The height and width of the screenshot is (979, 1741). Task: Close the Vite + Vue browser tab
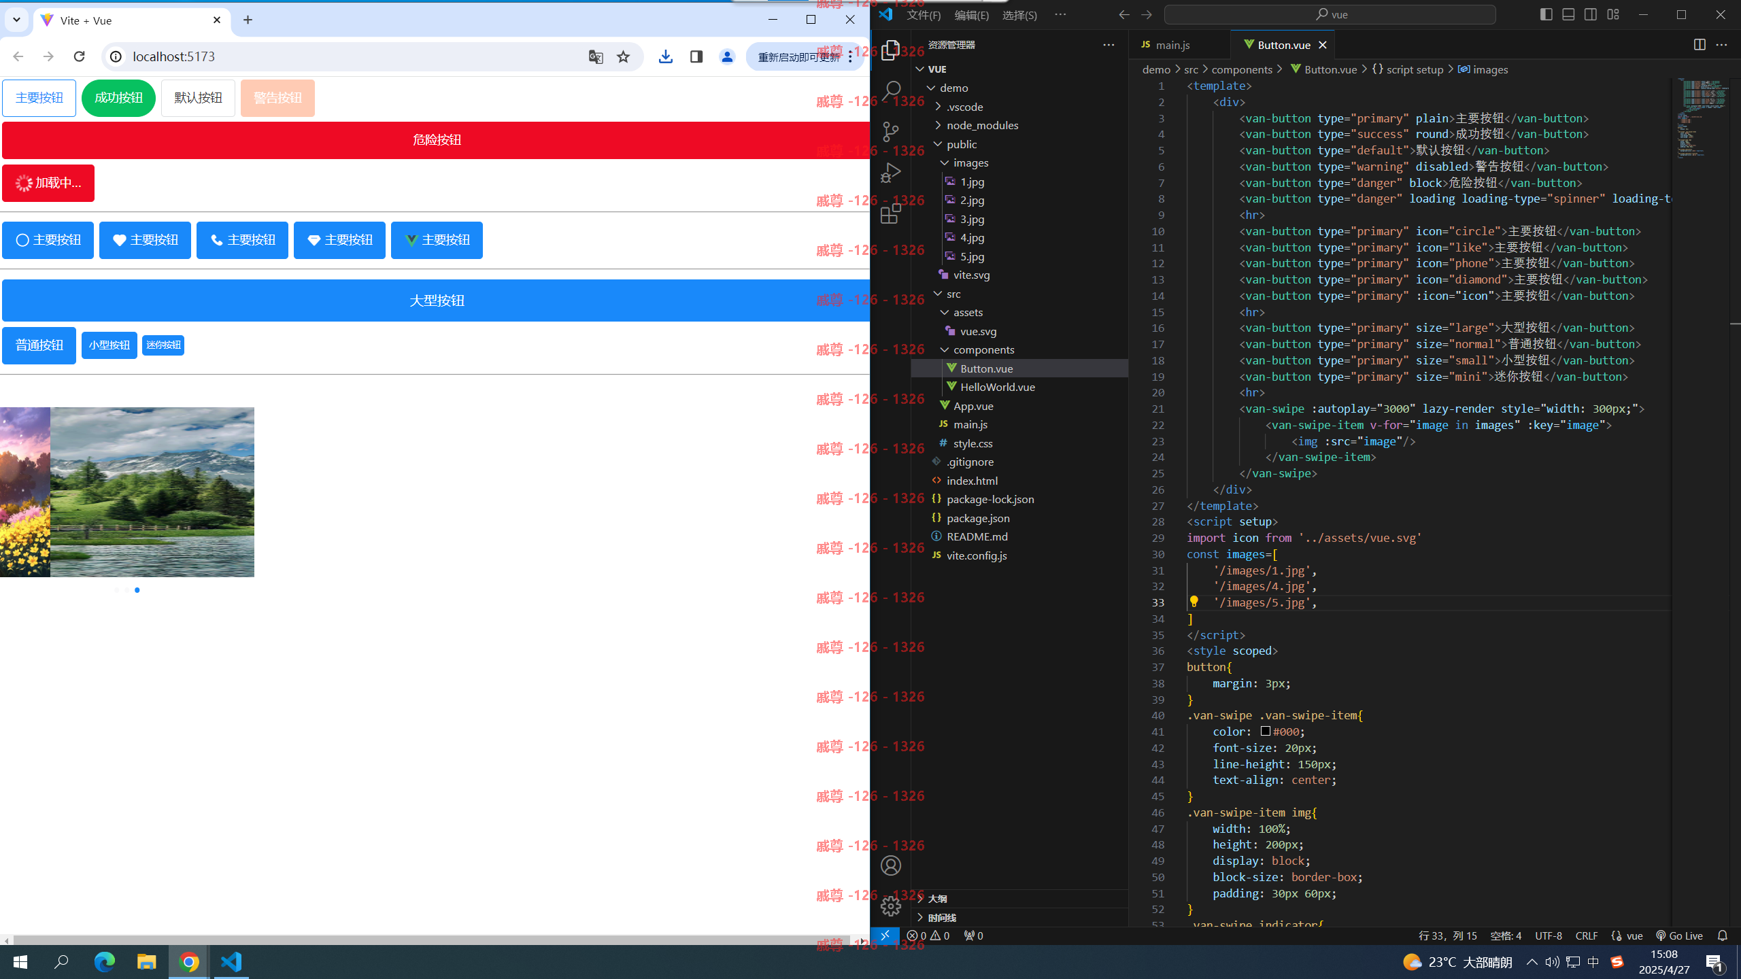(x=217, y=20)
